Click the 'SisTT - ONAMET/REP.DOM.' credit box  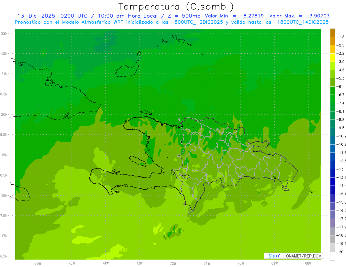click(294, 256)
